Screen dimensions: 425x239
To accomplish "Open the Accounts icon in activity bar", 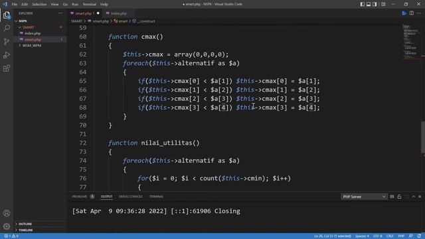I will coord(7,213).
